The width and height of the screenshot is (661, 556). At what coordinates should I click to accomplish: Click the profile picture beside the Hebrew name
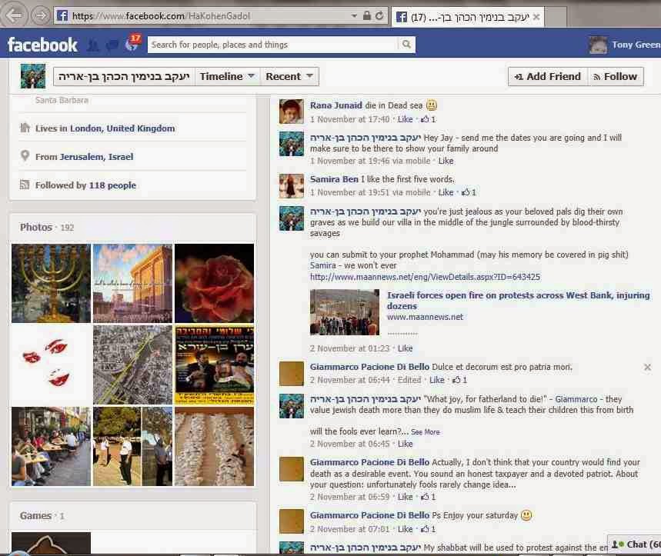(33, 76)
